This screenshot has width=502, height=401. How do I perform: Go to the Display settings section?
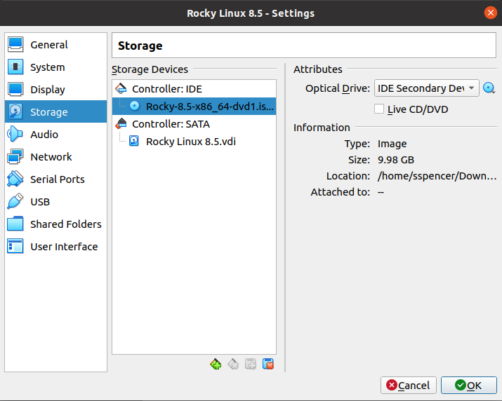tap(47, 90)
